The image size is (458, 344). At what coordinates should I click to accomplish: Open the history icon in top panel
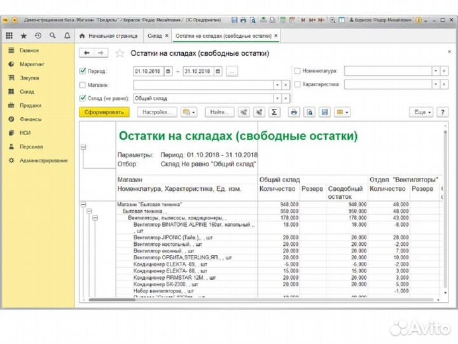[x=38, y=36]
